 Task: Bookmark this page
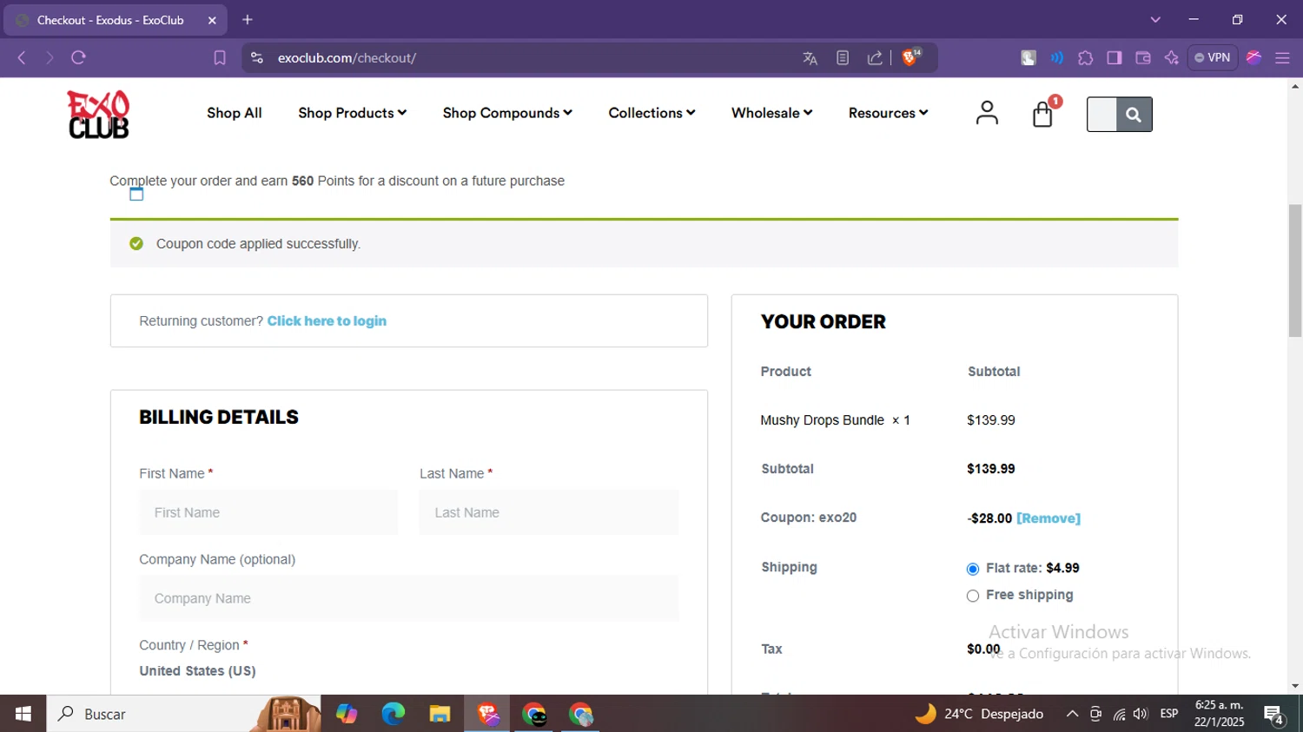coord(220,58)
